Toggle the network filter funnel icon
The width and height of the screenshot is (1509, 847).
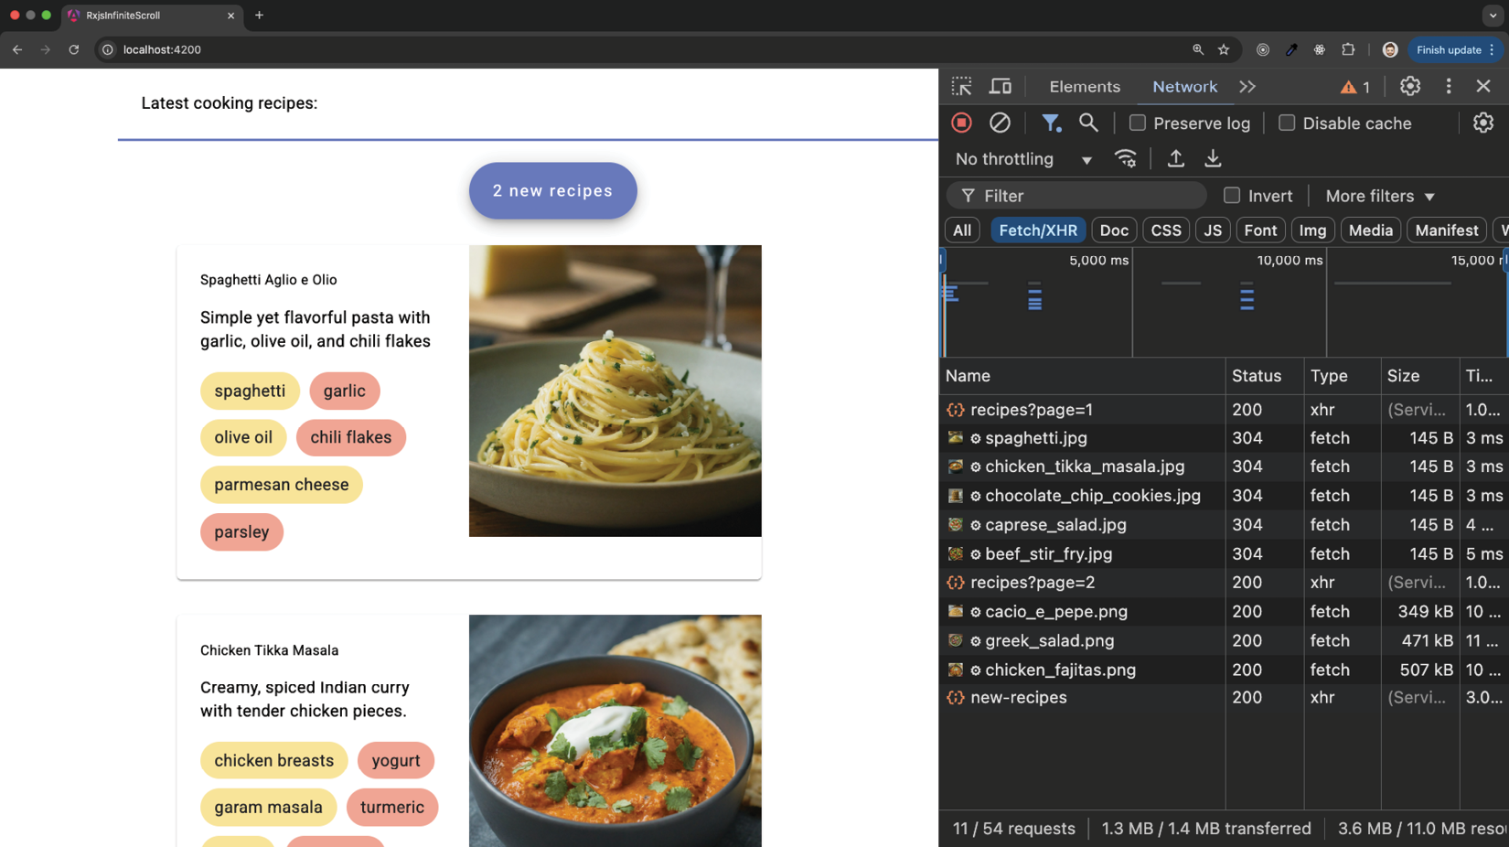tap(1051, 123)
